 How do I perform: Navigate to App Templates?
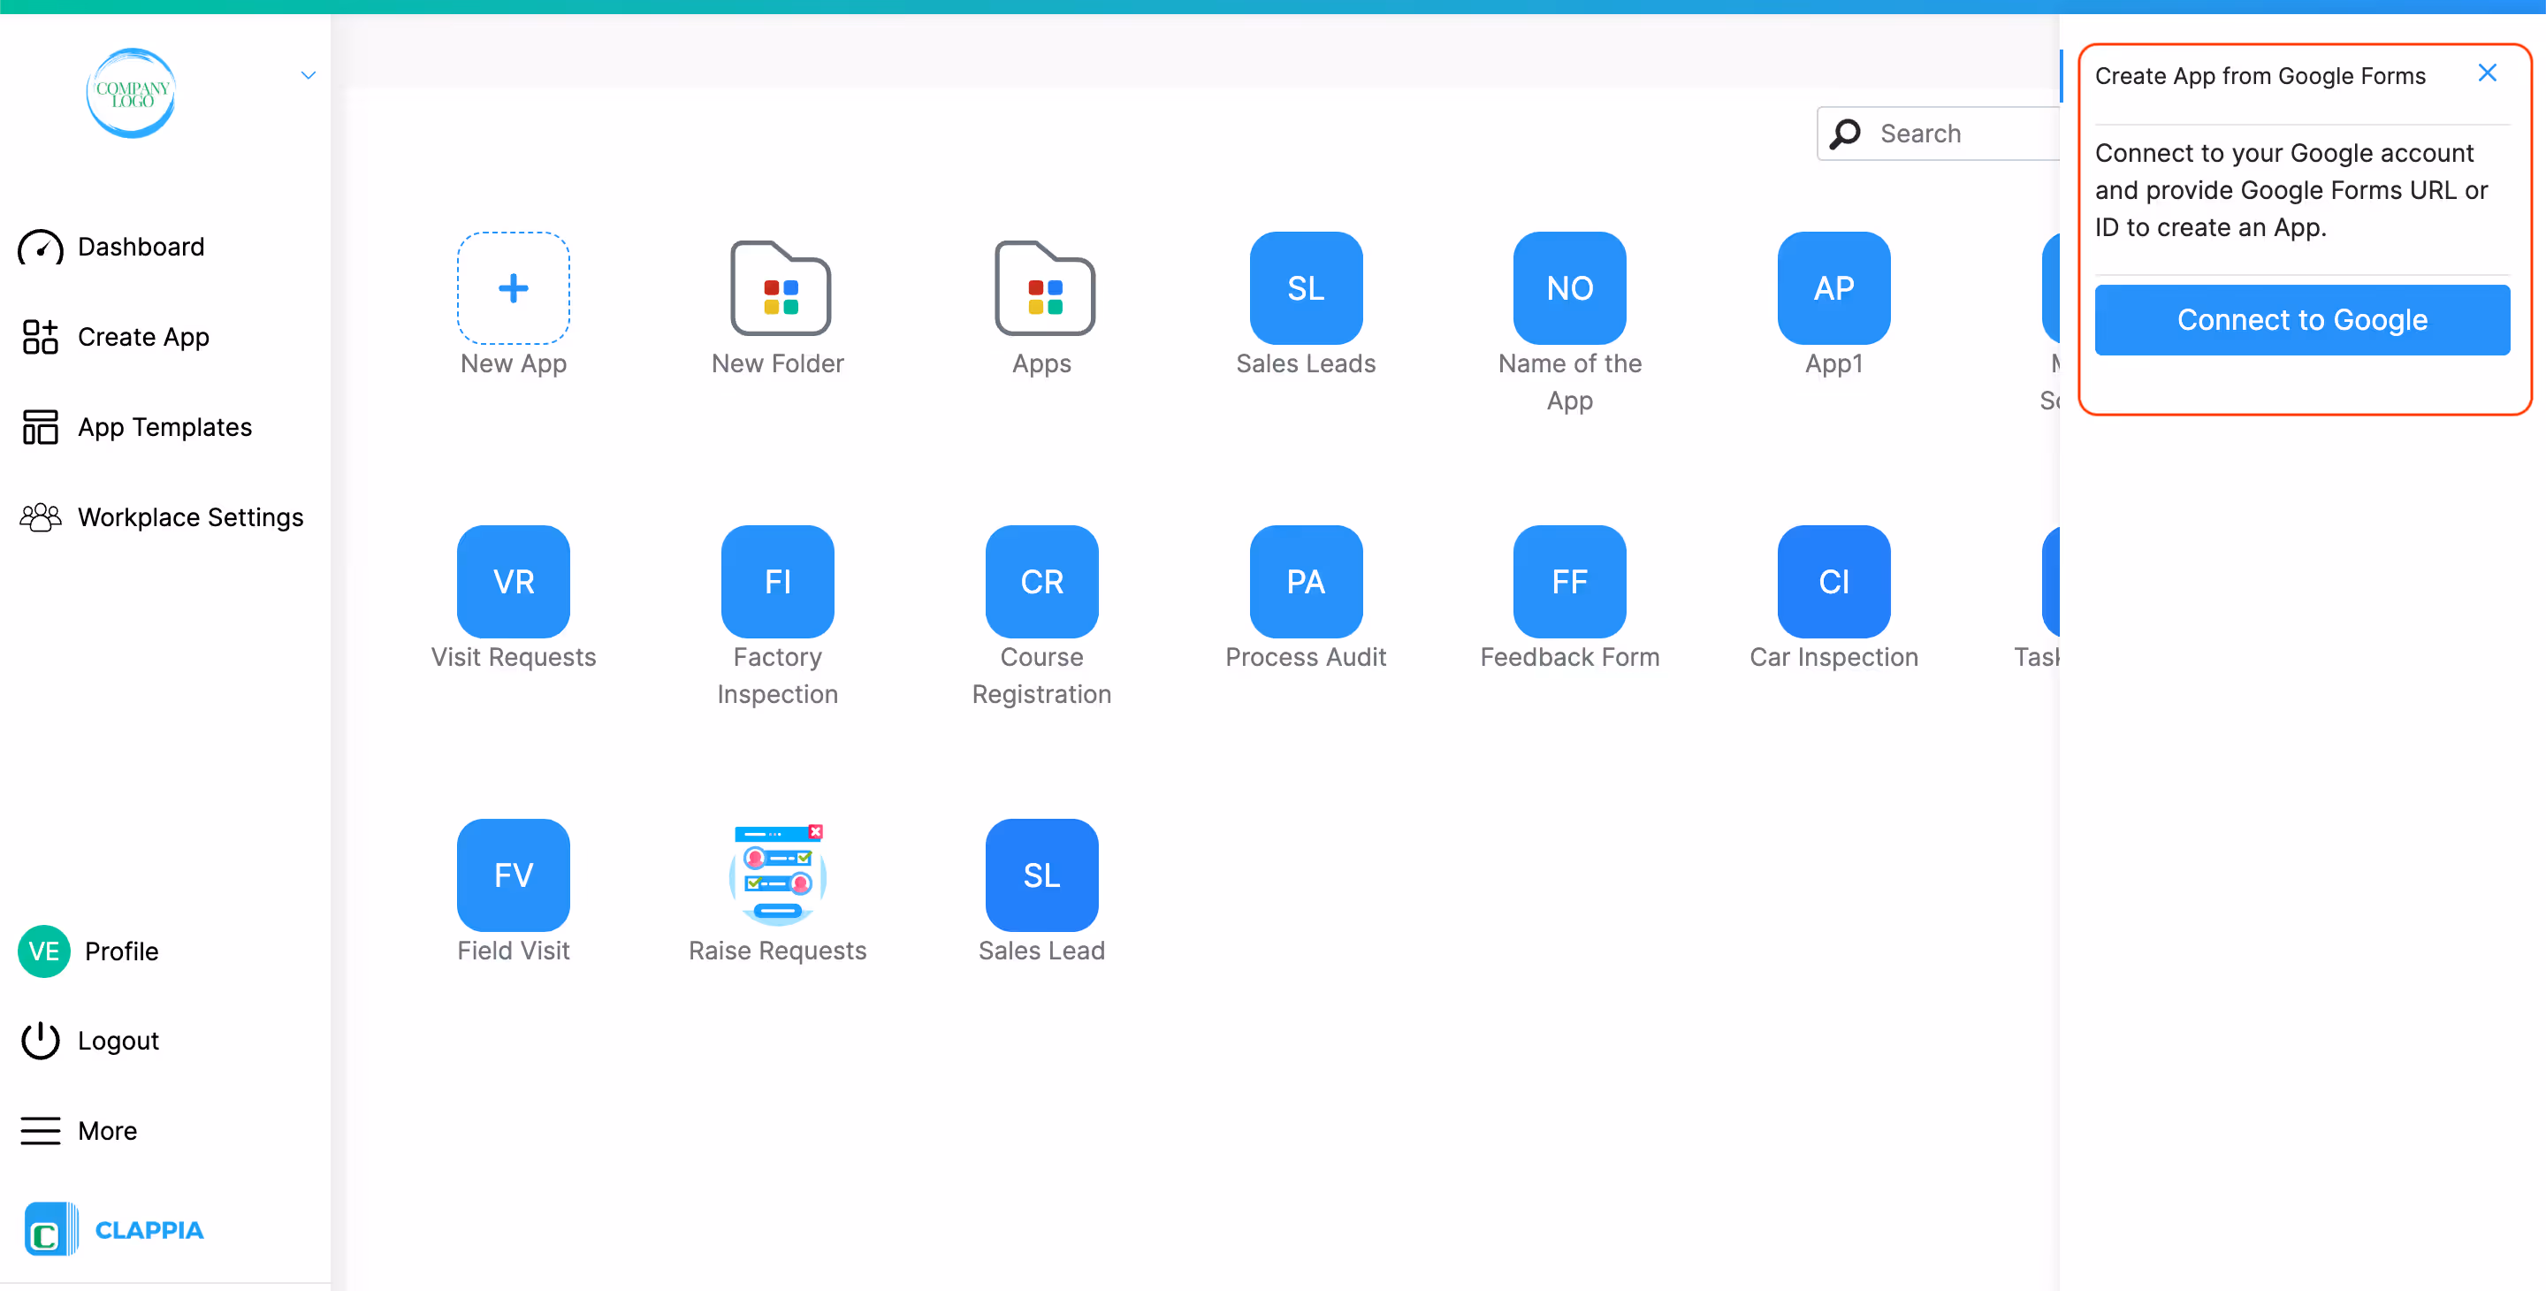tap(165, 426)
